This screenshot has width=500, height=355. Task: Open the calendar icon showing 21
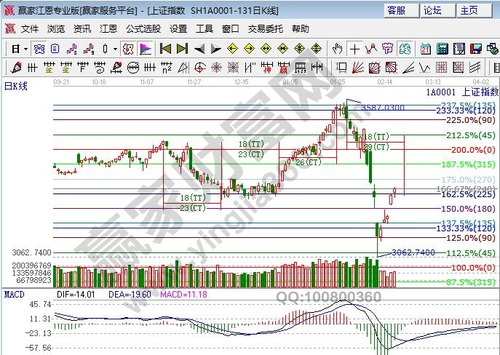tap(426, 49)
